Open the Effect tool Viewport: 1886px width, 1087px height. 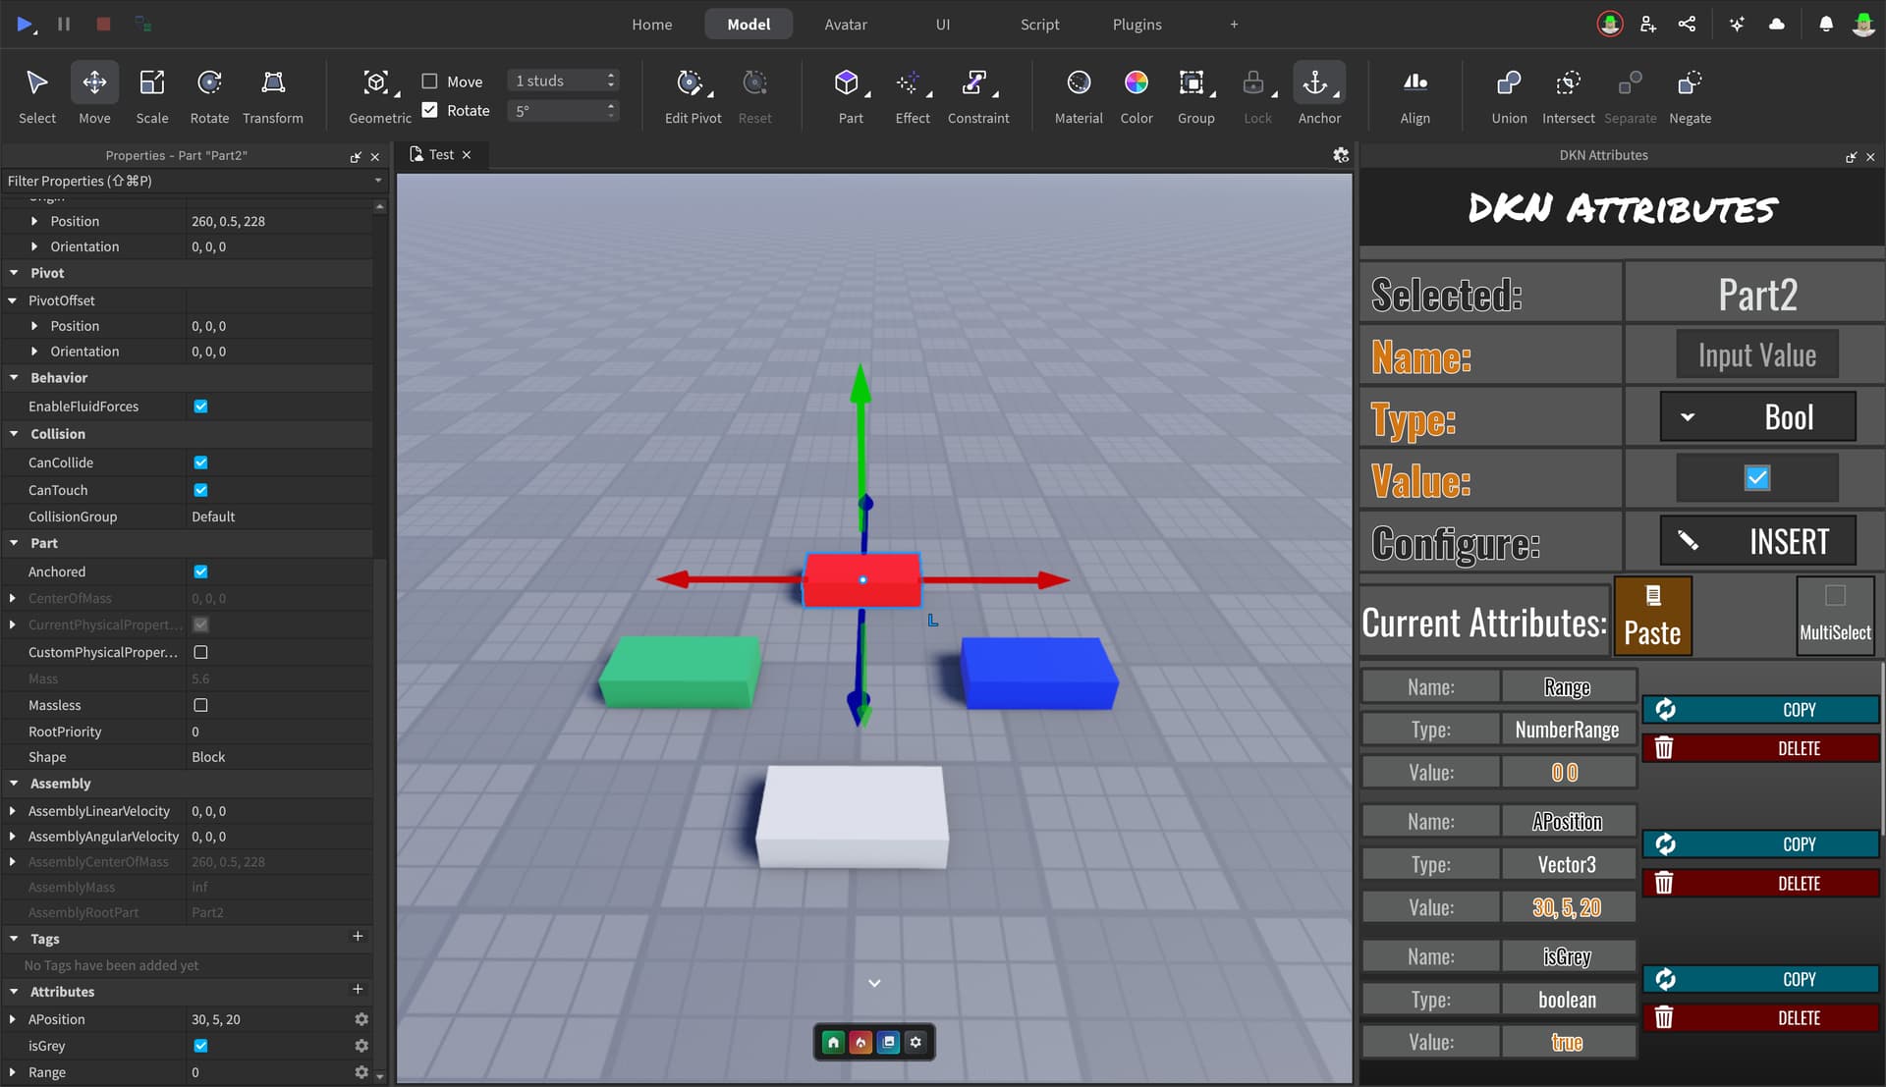pyautogui.click(x=912, y=95)
